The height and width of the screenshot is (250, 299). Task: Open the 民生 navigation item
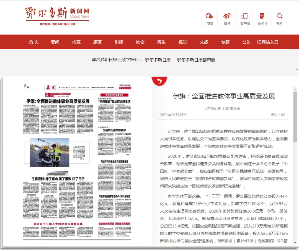pyautogui.click(x=161, y=42)
